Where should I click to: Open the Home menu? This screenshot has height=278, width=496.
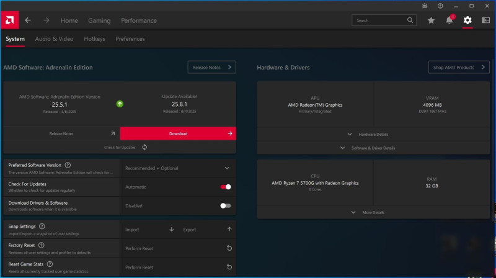(69, 20)
